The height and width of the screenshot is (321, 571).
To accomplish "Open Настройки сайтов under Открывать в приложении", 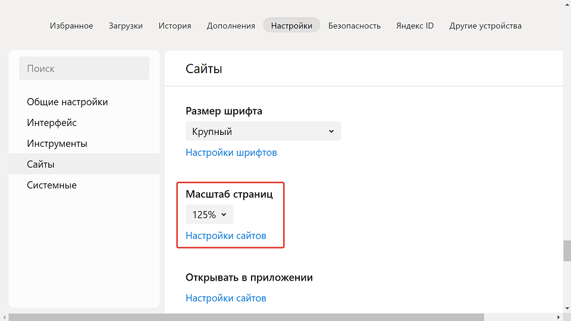I will click(225, 298).
